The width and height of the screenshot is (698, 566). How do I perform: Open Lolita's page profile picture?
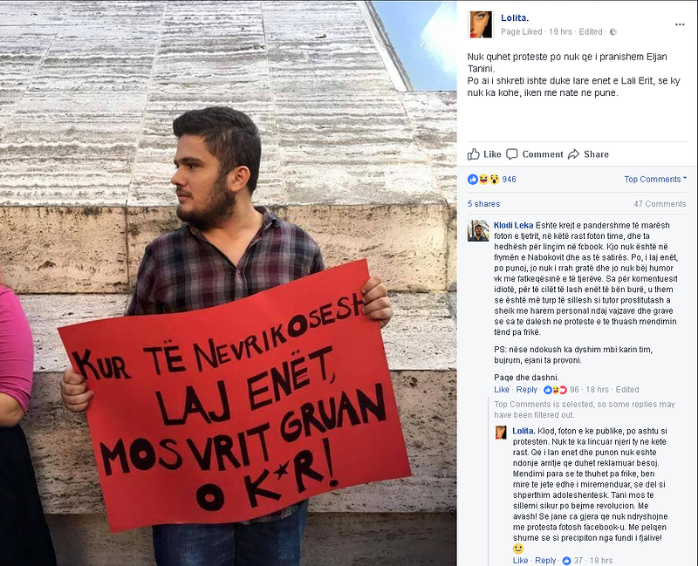tap(481, 24)
